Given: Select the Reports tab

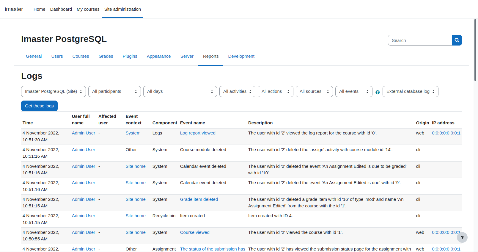Looking at the screenshot, I should [211, 56].
